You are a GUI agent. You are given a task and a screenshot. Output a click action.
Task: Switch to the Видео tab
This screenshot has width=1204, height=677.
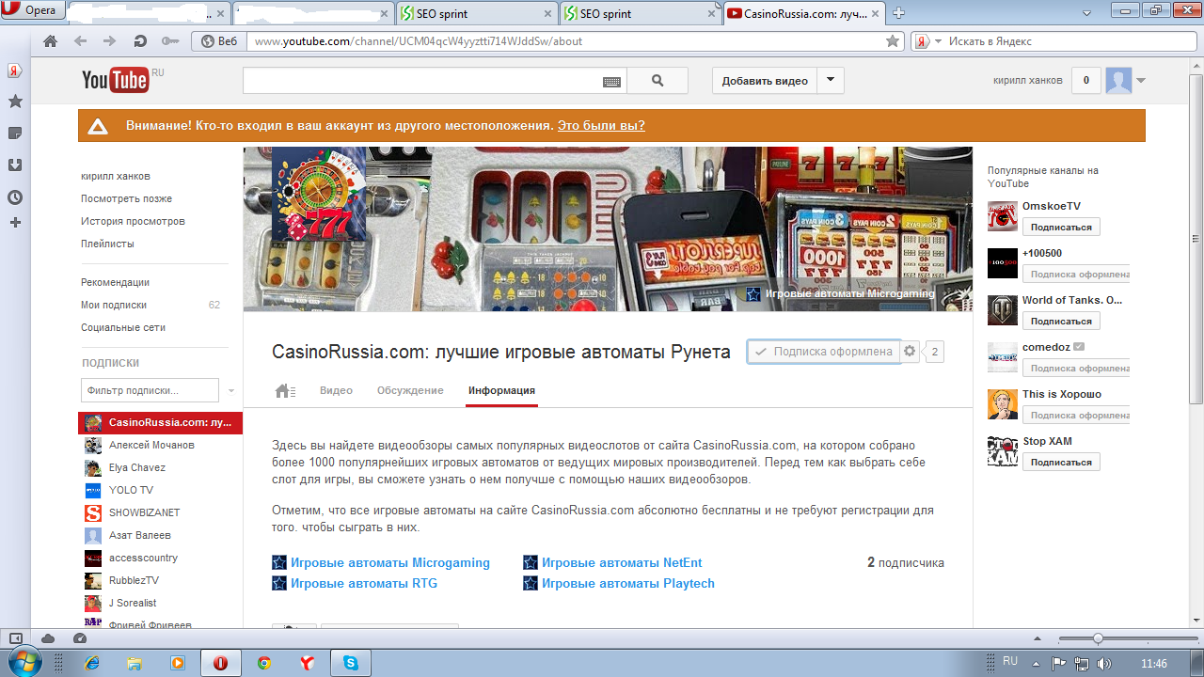[336, 390]
